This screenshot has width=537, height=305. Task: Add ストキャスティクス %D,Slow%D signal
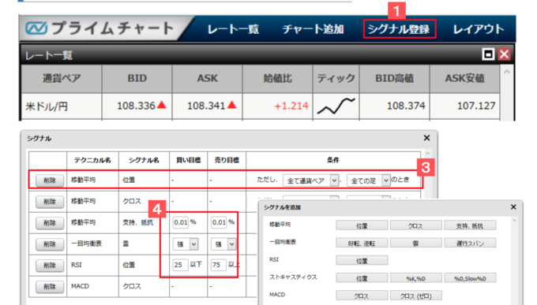coord(470,278)
